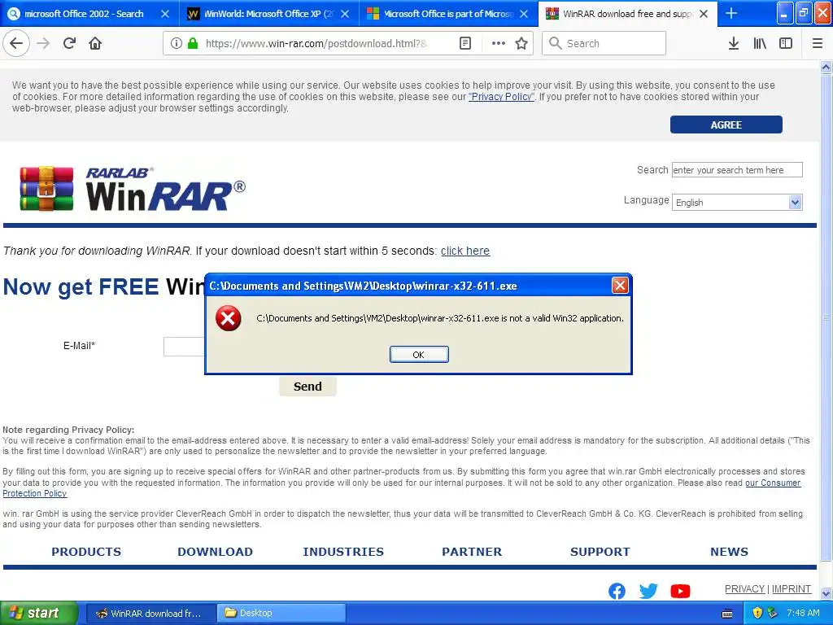
Task: Open the Windows start button
Action: tap(39, 613)
